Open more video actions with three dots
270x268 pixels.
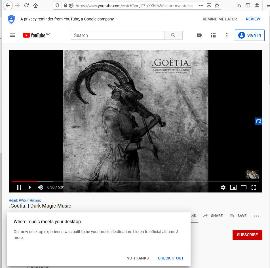coord(257,216)
